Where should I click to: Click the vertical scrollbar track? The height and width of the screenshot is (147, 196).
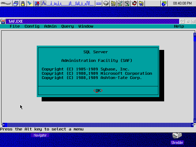point(195,80)
